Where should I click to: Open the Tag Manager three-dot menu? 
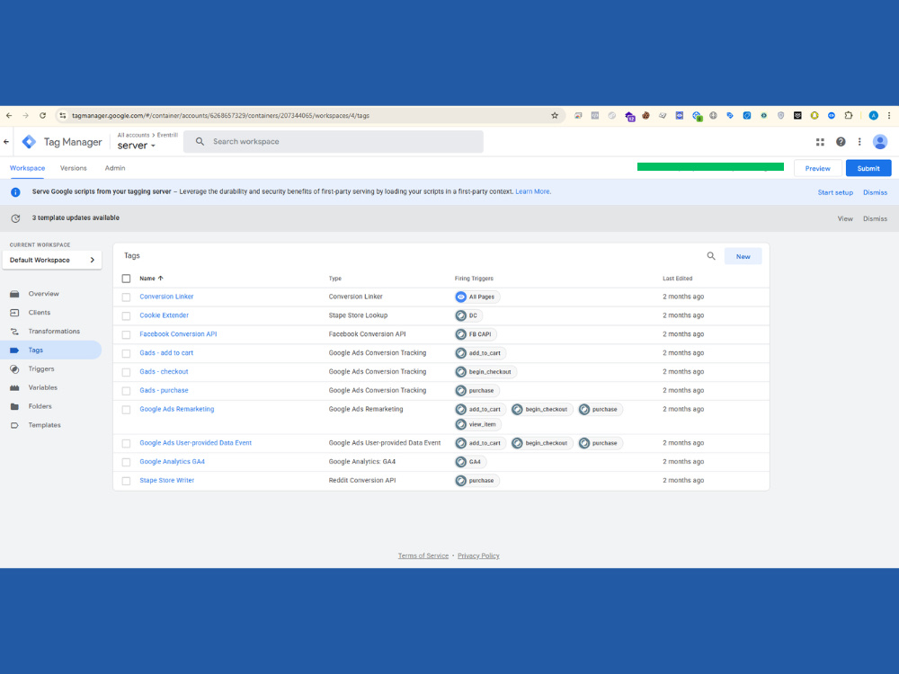click(x=859, y=142)
